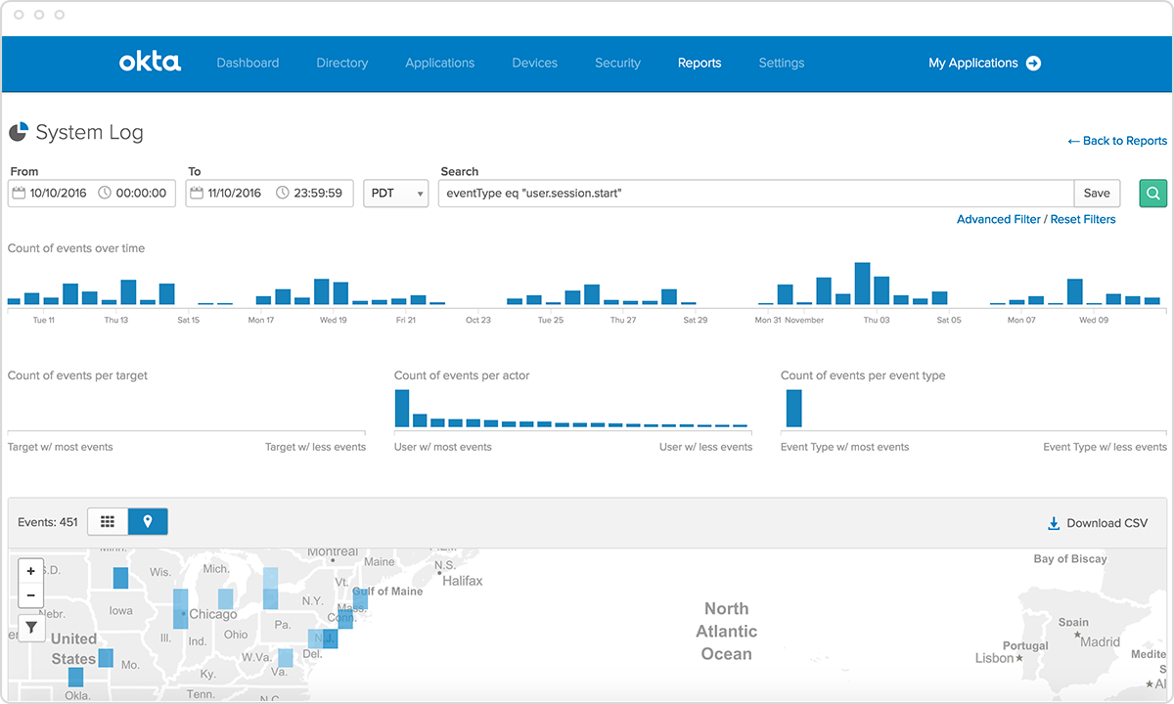This screenshot has width=1174, height=704.
Task: Open the Directory menu
Action: 341,63
